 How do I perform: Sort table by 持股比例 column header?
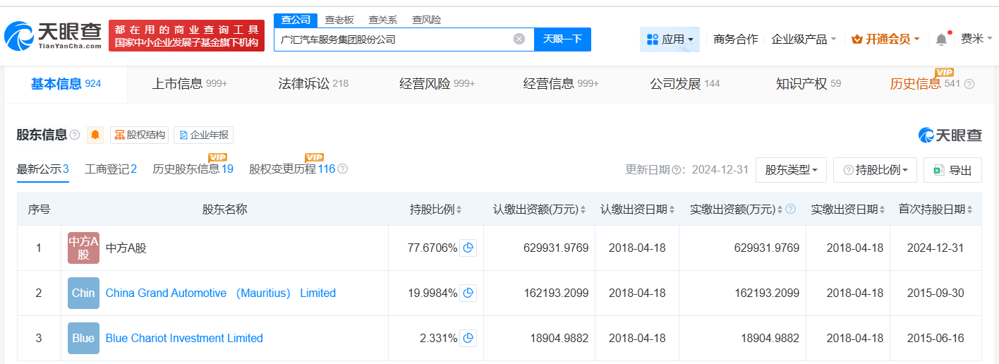[435, 210]
